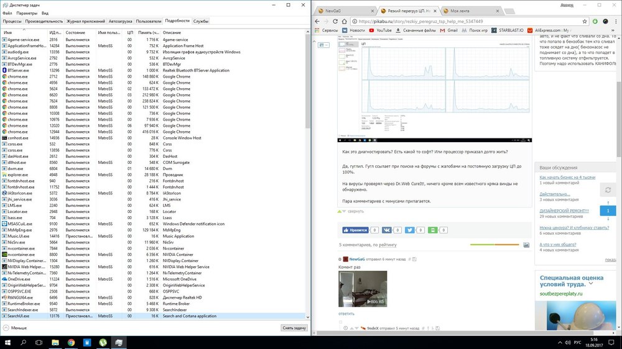Go to the Chrome home page icon
This screenshot has height=349, width=622.
tap(348, 20)
